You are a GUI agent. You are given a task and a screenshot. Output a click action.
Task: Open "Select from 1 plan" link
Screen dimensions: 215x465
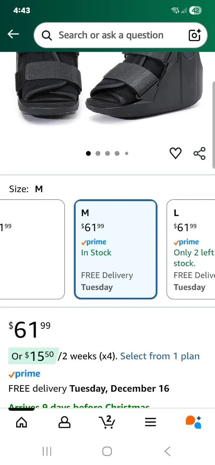[160, 356]
